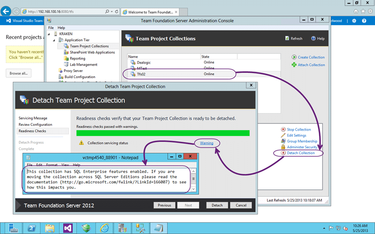Viewport: 375px width, 234px height.
Task: Click the Group Membership icon
Action: coord(283,141)
